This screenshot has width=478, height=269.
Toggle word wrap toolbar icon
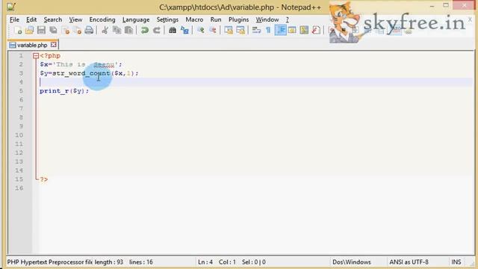point(256,30)
